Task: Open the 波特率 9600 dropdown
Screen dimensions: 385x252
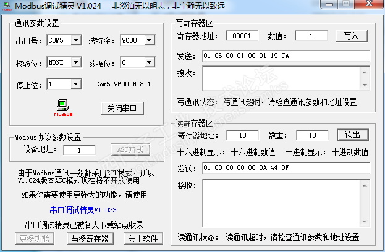Action: pyautogui.click(x=150, y=40)
